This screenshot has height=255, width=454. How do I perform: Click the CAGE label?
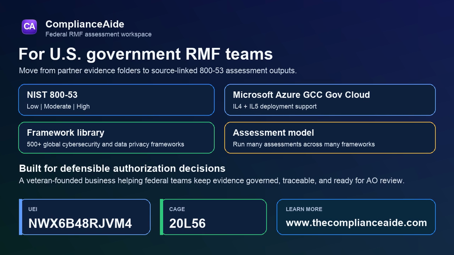click(177, 209)
